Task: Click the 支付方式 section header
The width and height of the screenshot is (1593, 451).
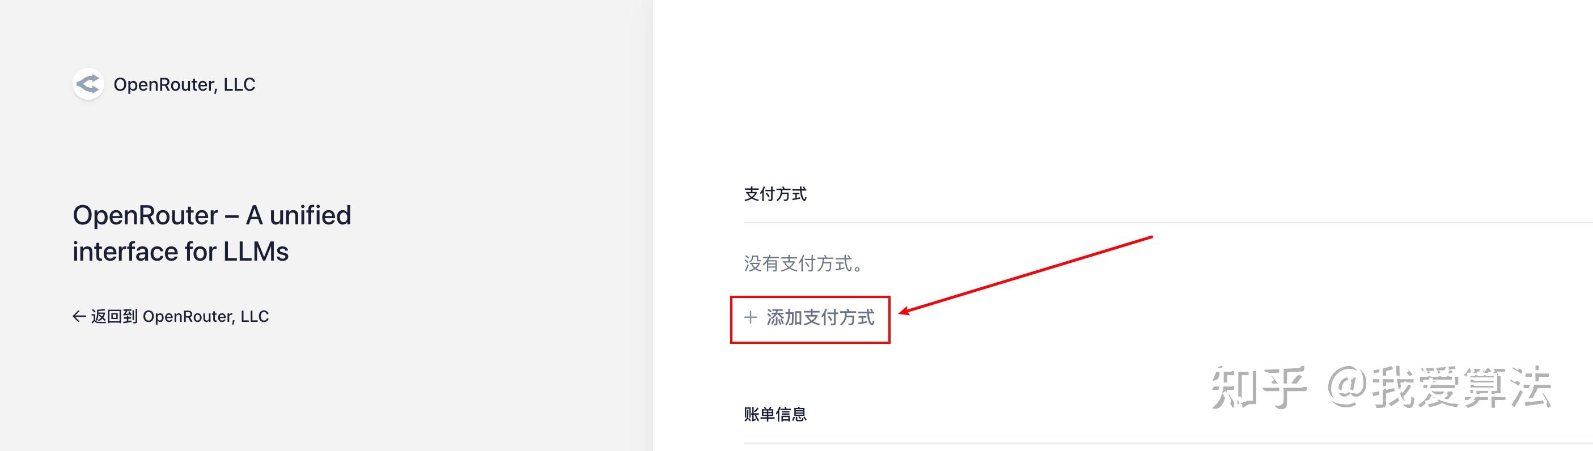Action: click(775, 193)
